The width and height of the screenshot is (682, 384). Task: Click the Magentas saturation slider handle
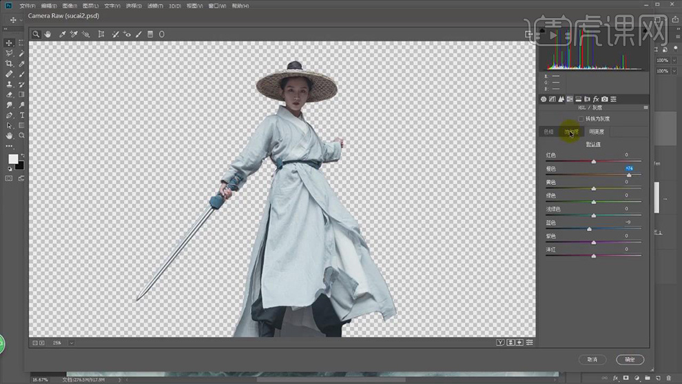[x=593, y=256]
